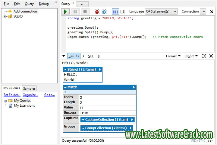Expand the My Queries folder
The width and height of the screenshot is (217, 145).
point(5,101)
